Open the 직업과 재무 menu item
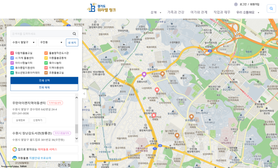The width and height of the screenshot is (278, 168). (x=222, y=12)
